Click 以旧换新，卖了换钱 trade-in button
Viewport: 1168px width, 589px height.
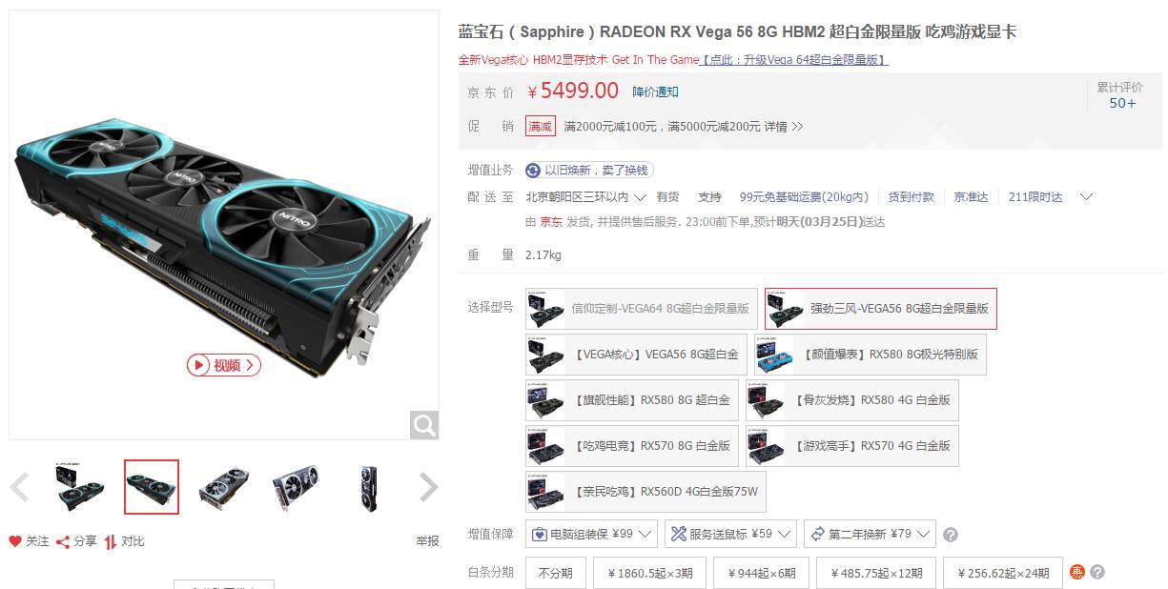point(588,170)
